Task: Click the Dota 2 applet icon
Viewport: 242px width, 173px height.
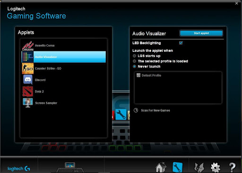Action: point(28,91)
